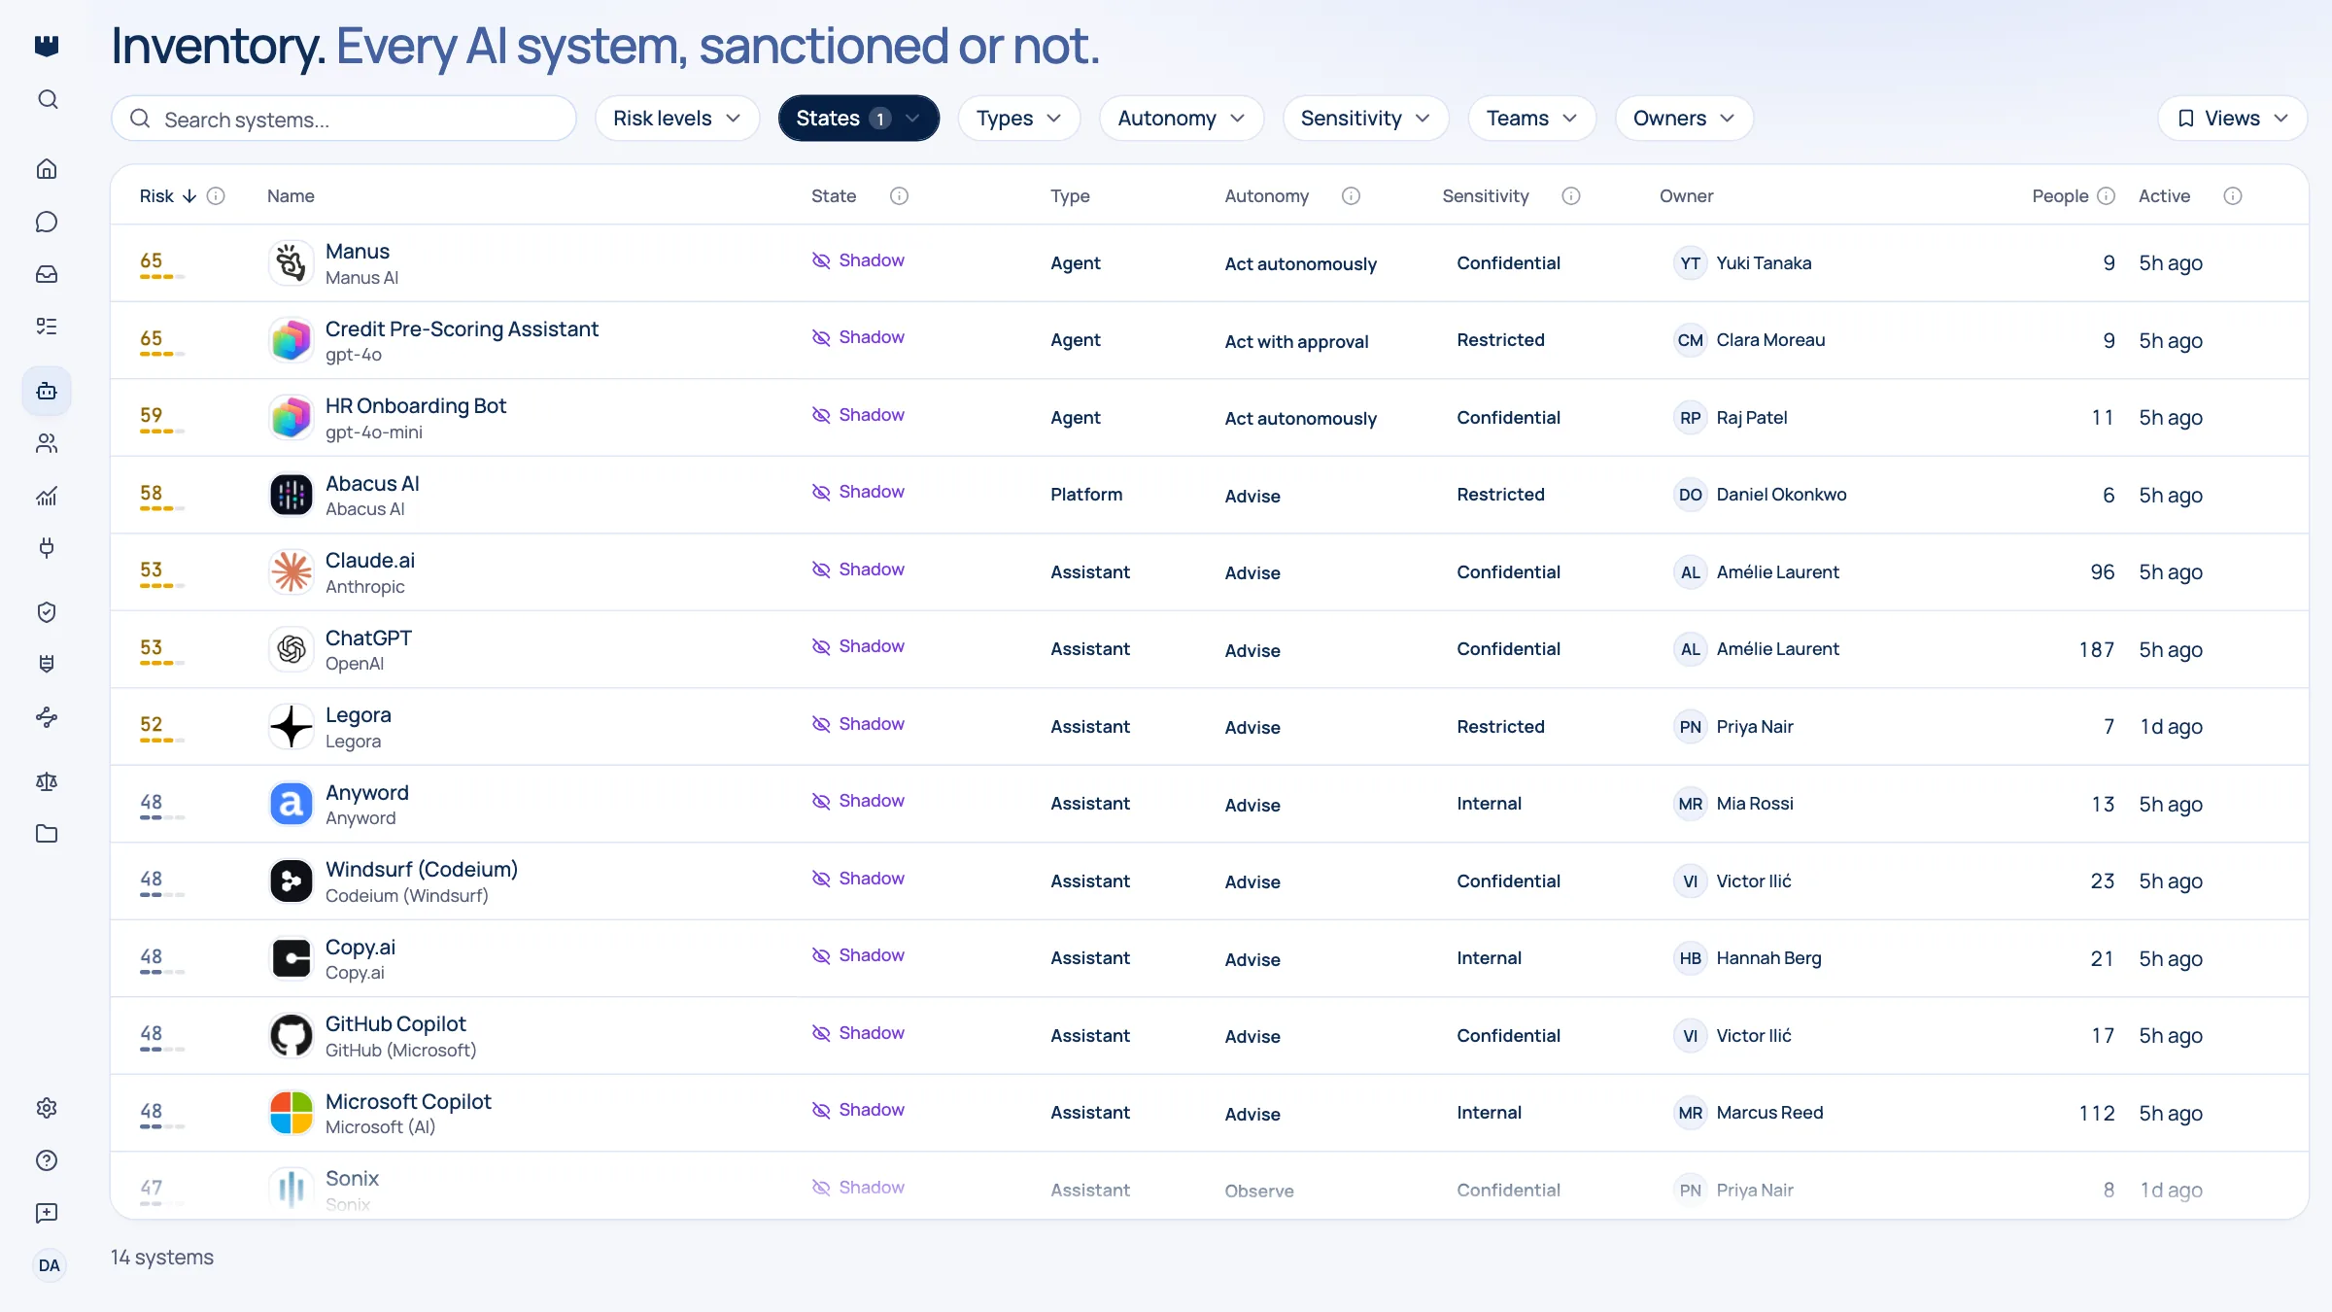Open the States filter dropdown
This screenshot has width=2332, height=1312.
pos(859,119)
